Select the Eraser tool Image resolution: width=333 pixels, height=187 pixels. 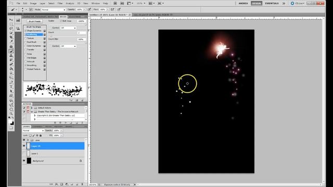(11, 64)
